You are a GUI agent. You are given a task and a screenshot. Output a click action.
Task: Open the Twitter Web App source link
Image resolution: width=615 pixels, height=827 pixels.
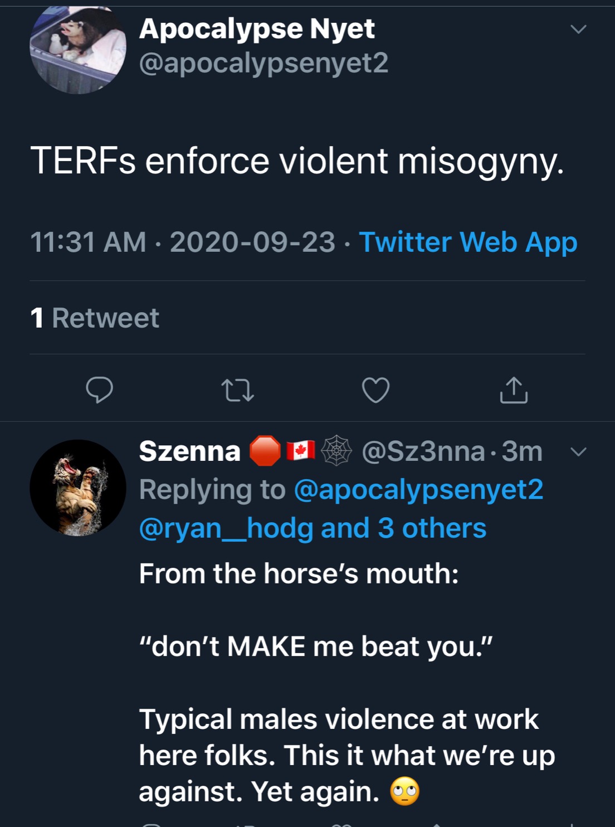[468, 242]
